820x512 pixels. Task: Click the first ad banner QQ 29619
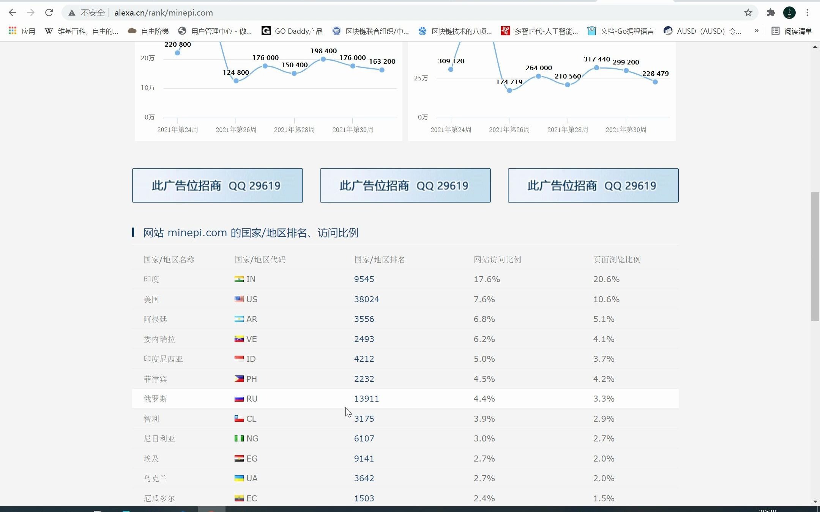(x=218, y=185)
